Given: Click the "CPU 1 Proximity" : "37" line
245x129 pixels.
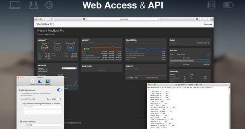Looking at the screenshot, I should tap(162, 119).
